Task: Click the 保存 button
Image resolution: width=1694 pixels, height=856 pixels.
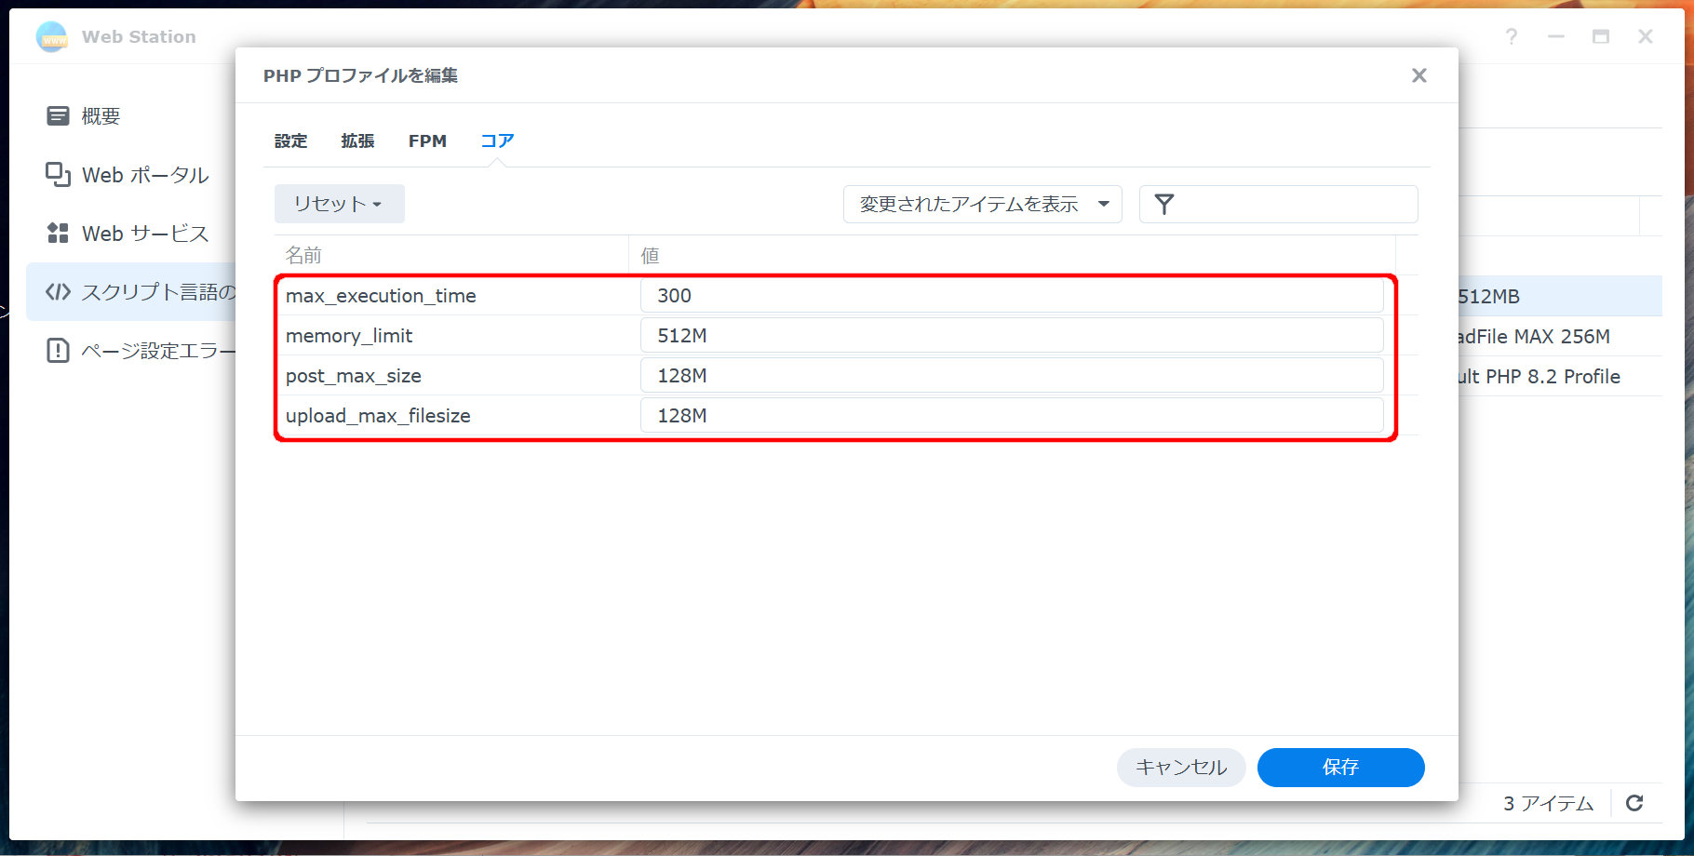Action: point(1340,768)
